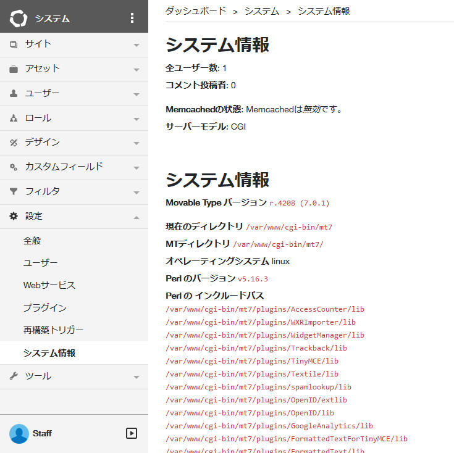Expand the カスタムフィールド menu arrow

(x=137, y=168)
